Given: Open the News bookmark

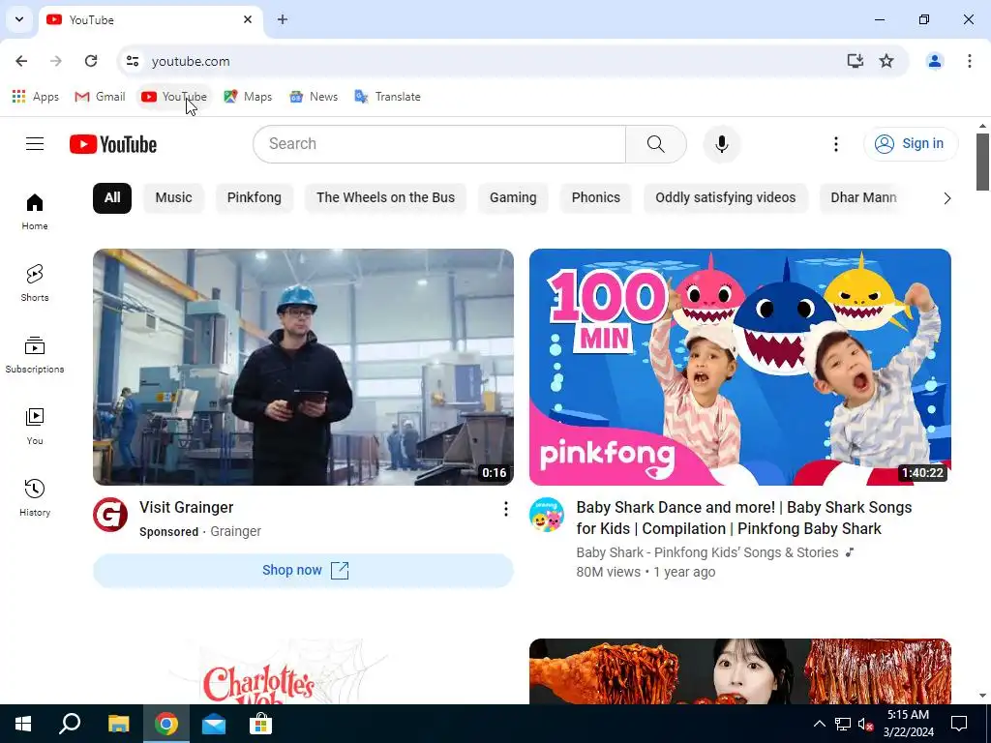Looking at the screenshot, I should (x=315, y=97).
